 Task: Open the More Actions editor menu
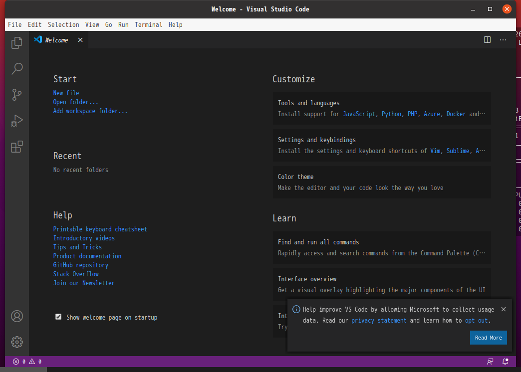[x=503, y=39]
